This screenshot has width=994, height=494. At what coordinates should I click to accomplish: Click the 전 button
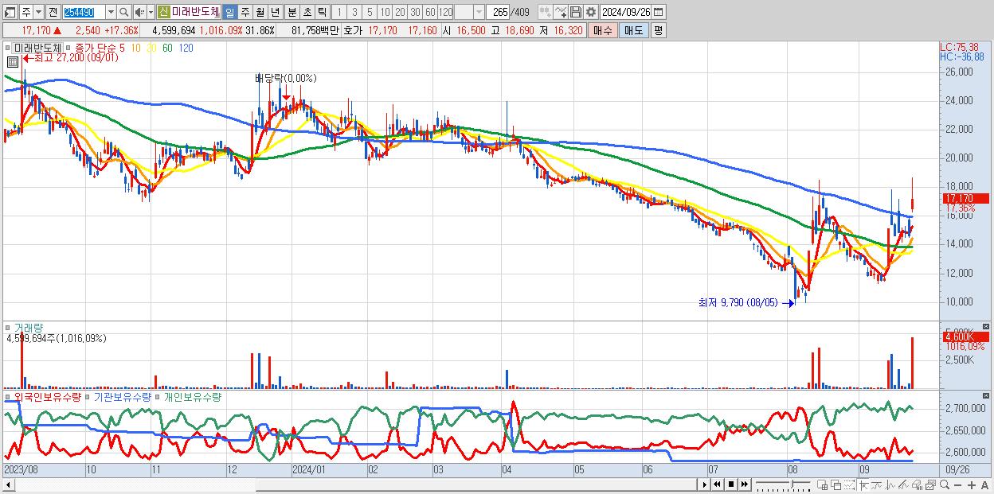pyautogui.click(x=53, y=12)
